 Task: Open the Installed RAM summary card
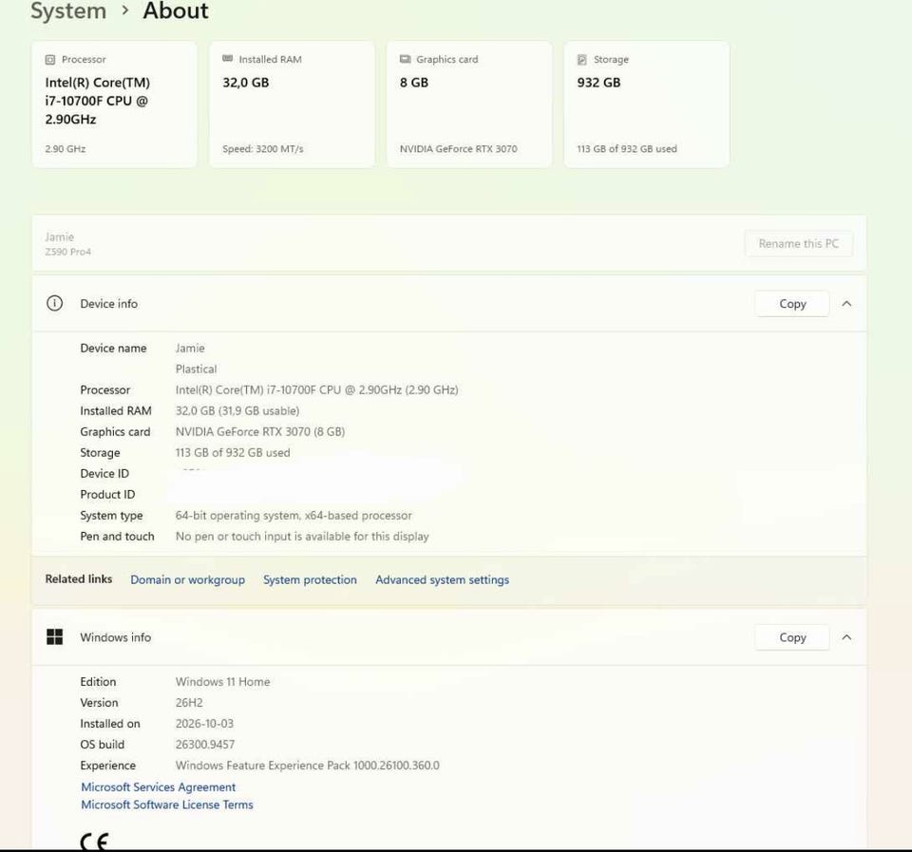tap(292, 104)
